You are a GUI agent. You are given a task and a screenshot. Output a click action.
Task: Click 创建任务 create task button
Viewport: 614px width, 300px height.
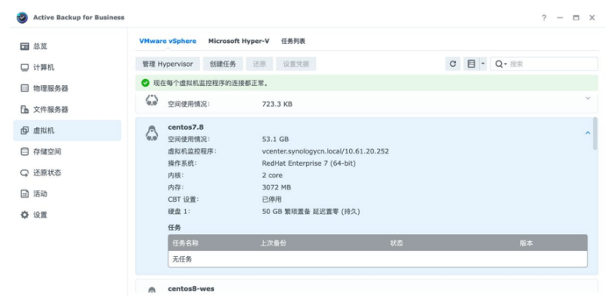(x=223, y=64)
